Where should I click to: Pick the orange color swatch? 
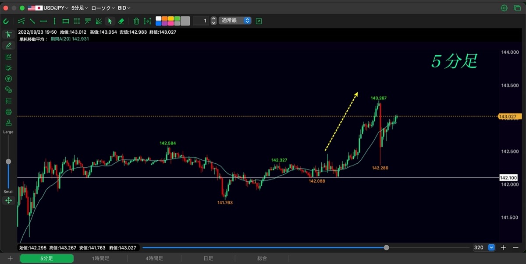tap(165, 18)
